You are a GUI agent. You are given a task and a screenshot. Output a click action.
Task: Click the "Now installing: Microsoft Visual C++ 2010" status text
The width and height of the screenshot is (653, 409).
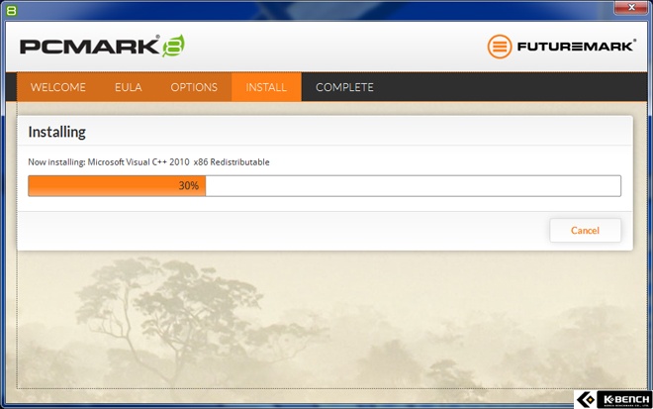(148, 161)
